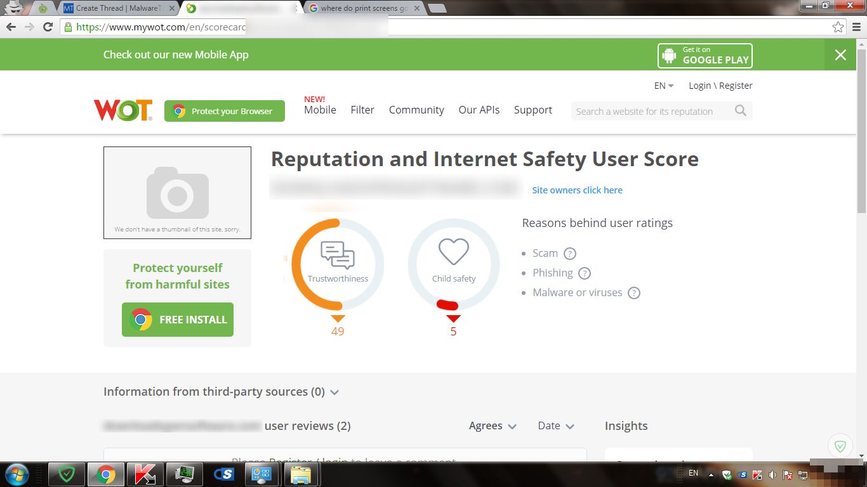Open Kaspersky from the taskbar
The height and width of the screenshot is (487, 867).
tap(145, 474)
